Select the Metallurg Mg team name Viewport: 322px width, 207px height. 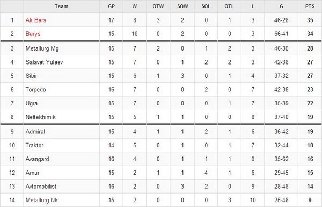point(42,48)
